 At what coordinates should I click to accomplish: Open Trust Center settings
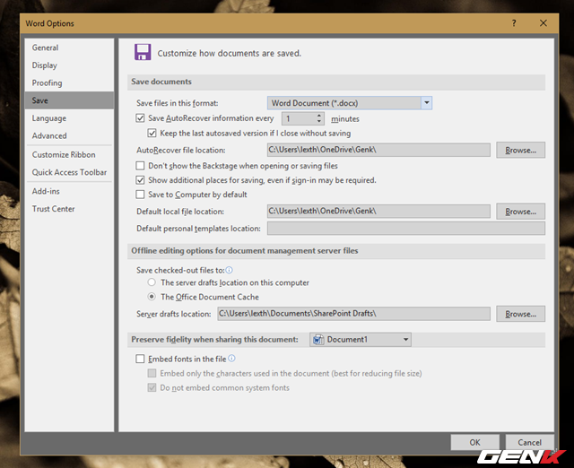[69, 209]
